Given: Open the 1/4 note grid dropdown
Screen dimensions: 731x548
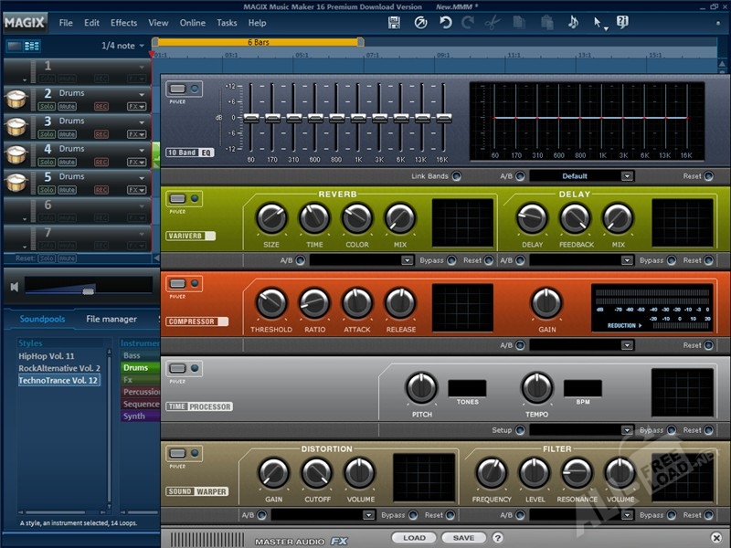Looking at the screenshot, I should point(122,46).
